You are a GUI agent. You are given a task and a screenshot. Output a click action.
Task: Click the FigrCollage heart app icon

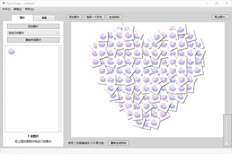click(x=4, y=3)
